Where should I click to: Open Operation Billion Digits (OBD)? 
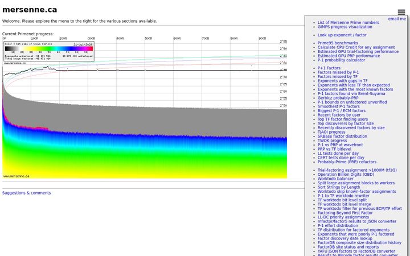click(x=346, y=174)
